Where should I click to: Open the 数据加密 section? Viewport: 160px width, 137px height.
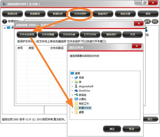13,14
